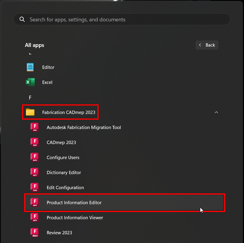Collapse the Fabrication CADmep 2023 group chevron
The width and height of the screenshot is (244, 243).
tap(216, 112)
